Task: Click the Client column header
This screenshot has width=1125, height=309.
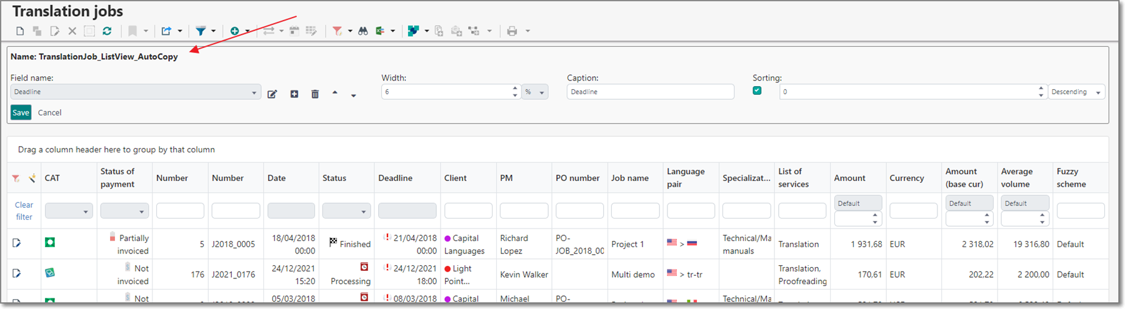Action: tap(455, 178)
